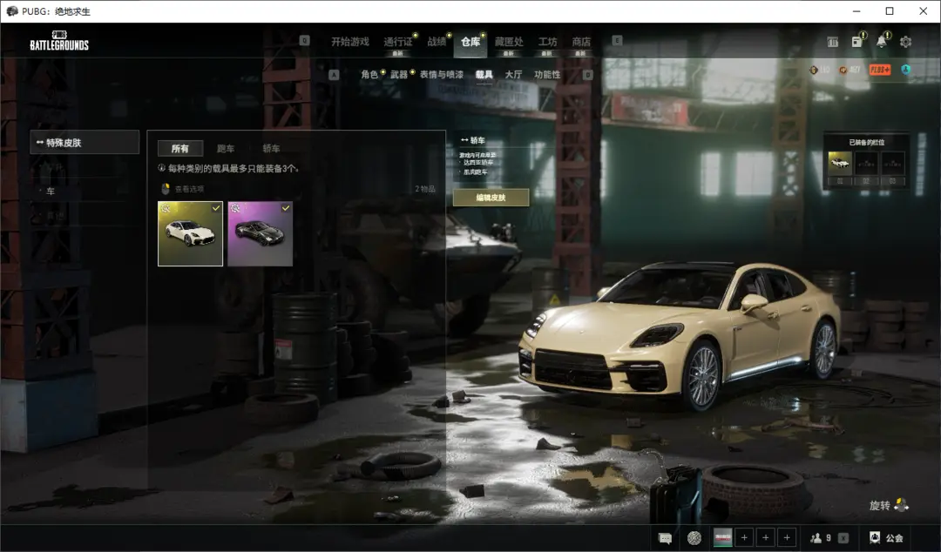Image resolution: width=941 pixels, height=552 pixels.
Task: Add teammate in first plus slot
Action: [x=744, y=537]
